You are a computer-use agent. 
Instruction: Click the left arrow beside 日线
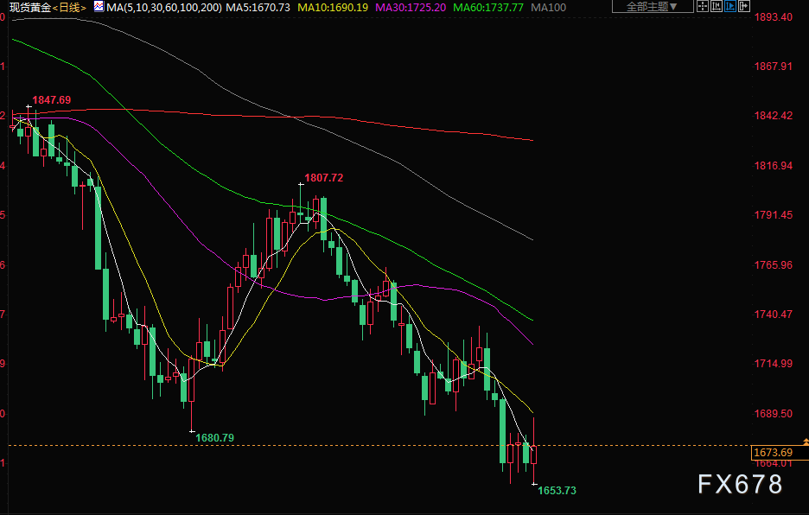point(55,7)
